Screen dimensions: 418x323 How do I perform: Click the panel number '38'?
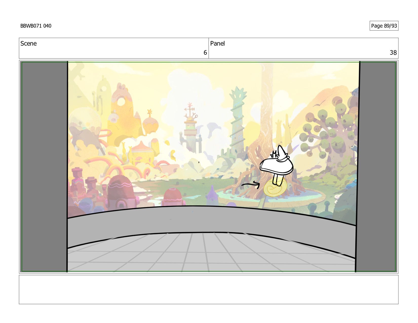pos(393,53)
